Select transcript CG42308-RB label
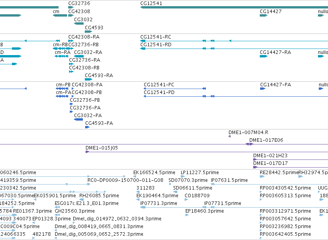Viewport: 328px width, 240px height. [x=84, y=68]
